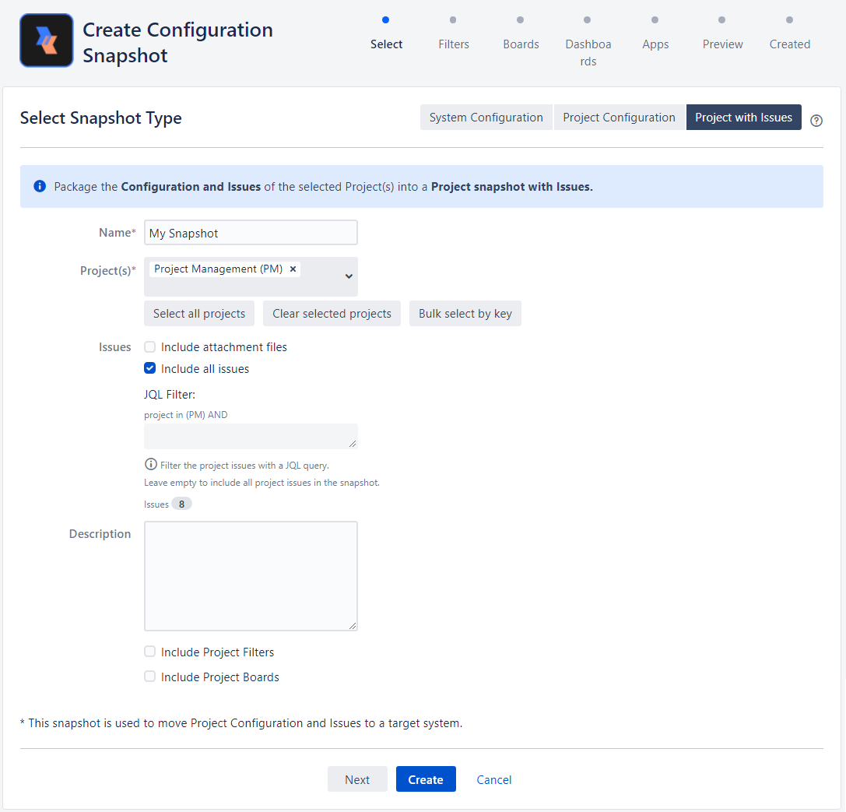This screenshot has width=846, height=812.
Task: Click the blue info icon in banner
Action: (x=40, y=187)
